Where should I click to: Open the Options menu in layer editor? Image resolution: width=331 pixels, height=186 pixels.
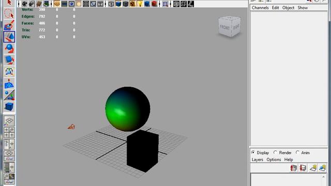(x=274, y=160)
